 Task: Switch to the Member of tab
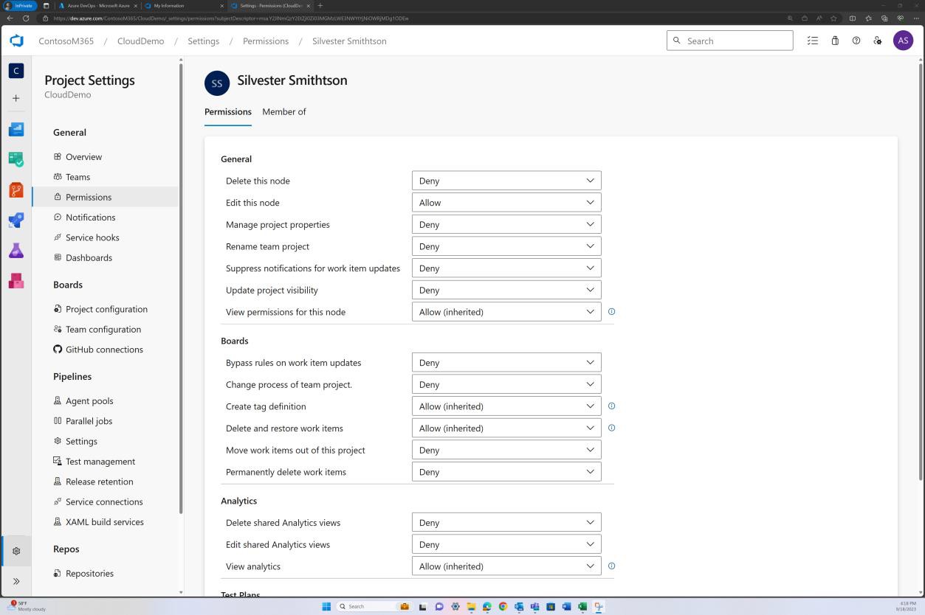click(284, 112)
